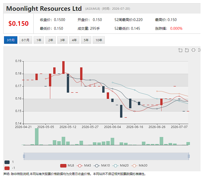Click the $0.150 current price

tap(18, 23)
